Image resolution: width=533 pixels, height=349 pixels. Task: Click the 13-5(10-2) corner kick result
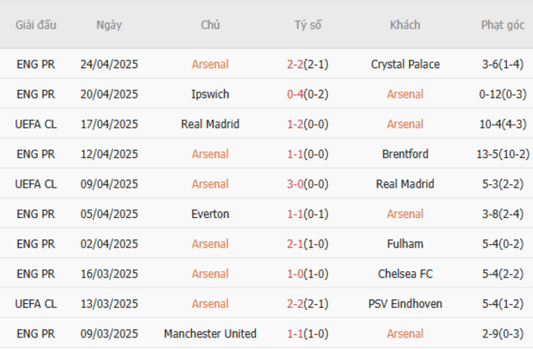pyautogui.click(x=502, y=154)
